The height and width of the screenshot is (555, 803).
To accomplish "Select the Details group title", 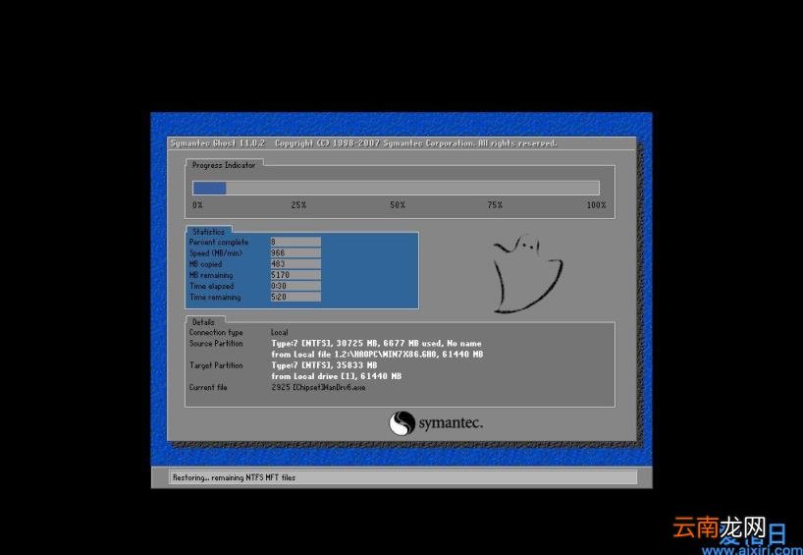I will pyautogui.click(x=203, y=322).
